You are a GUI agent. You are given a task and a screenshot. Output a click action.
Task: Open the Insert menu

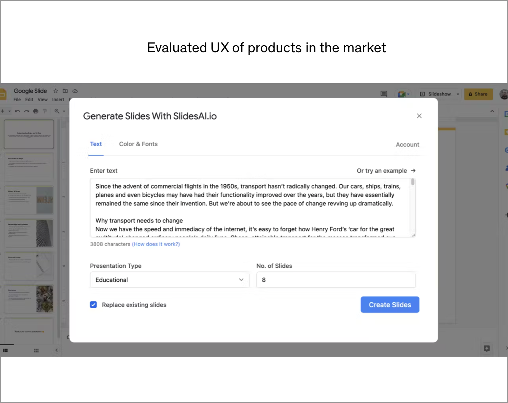tap(58, 100)
